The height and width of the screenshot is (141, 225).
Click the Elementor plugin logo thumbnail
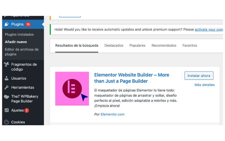click(x=72, y=89)
